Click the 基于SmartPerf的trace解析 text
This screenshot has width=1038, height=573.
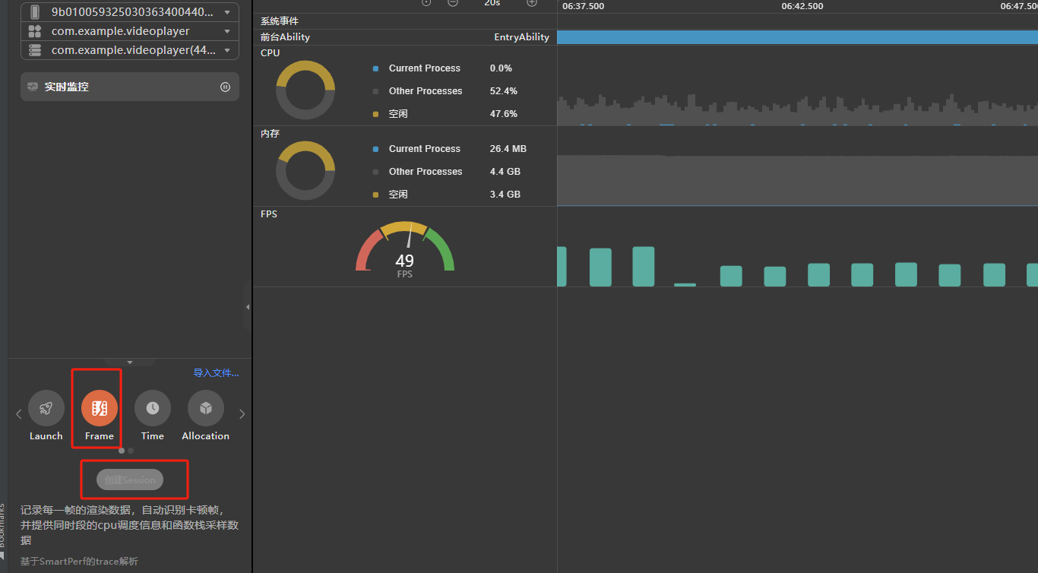(x=79, y=562)
